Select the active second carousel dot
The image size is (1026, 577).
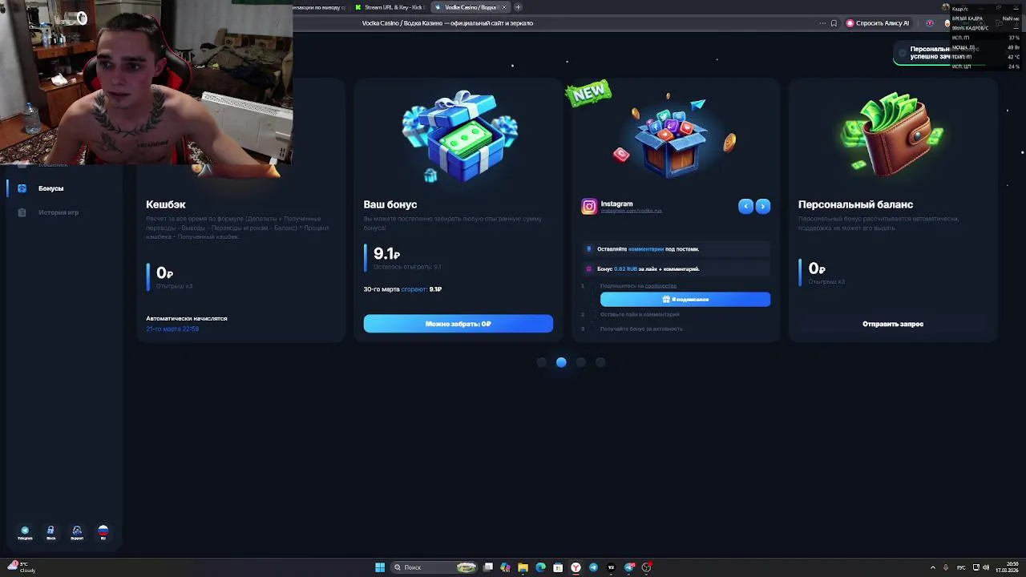pos(561,362)
